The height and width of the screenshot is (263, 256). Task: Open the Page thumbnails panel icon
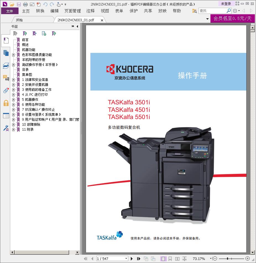pyautogui.click(x=6, y=53)
